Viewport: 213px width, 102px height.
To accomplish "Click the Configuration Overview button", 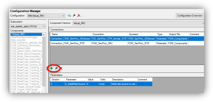I will [x=190, y=15].
